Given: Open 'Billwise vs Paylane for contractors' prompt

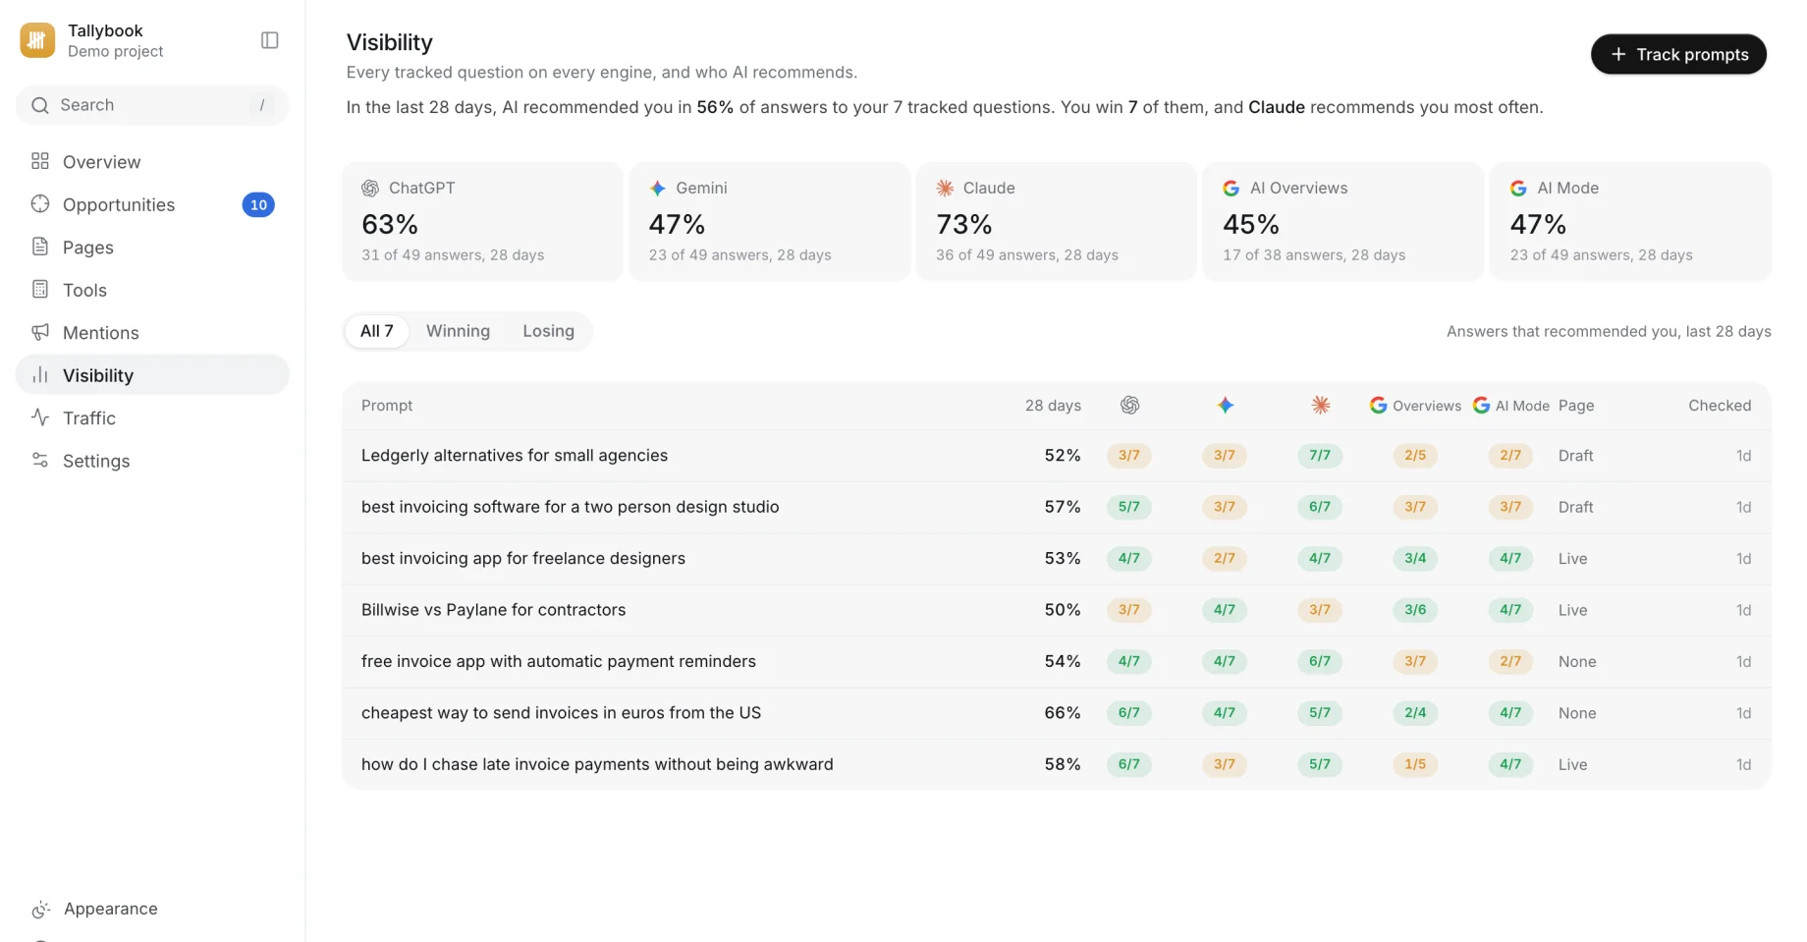Looking at the screenshot, I should click(x=1057, y=610).
